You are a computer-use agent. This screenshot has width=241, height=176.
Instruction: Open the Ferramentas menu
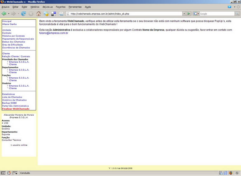[x=75, y=7]
